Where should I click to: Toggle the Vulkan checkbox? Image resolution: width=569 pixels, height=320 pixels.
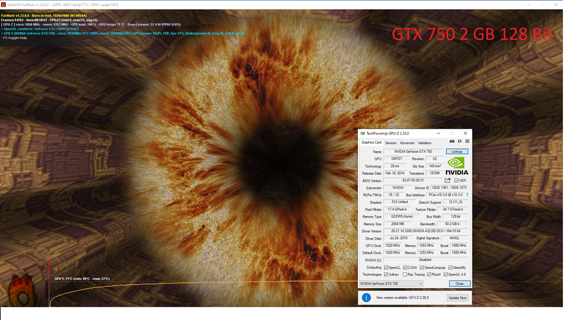point(386,274)
